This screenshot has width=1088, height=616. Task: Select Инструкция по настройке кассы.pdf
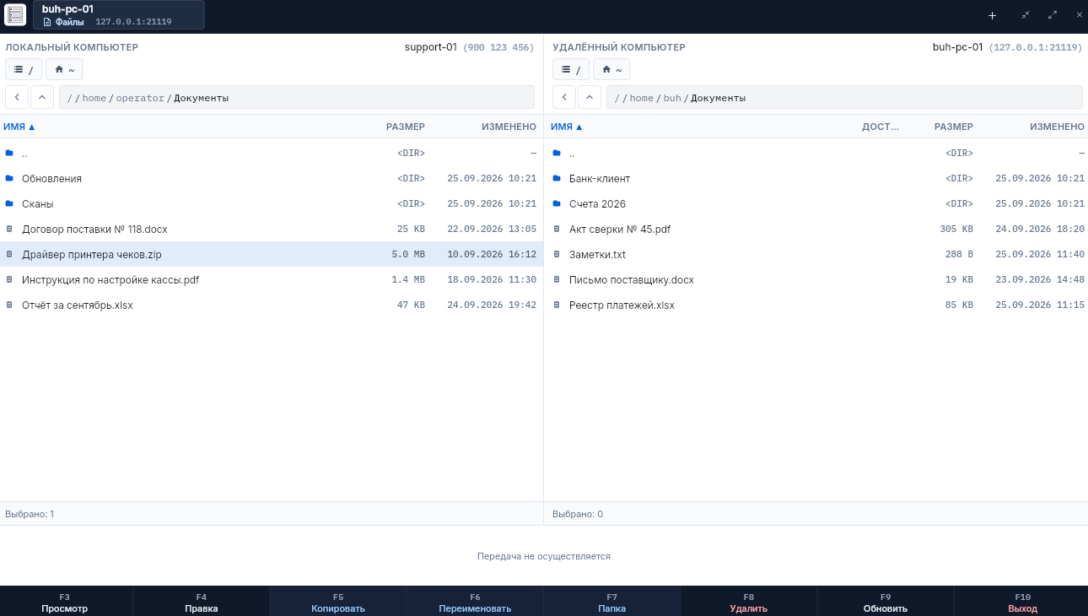click(x=272, y=279)
